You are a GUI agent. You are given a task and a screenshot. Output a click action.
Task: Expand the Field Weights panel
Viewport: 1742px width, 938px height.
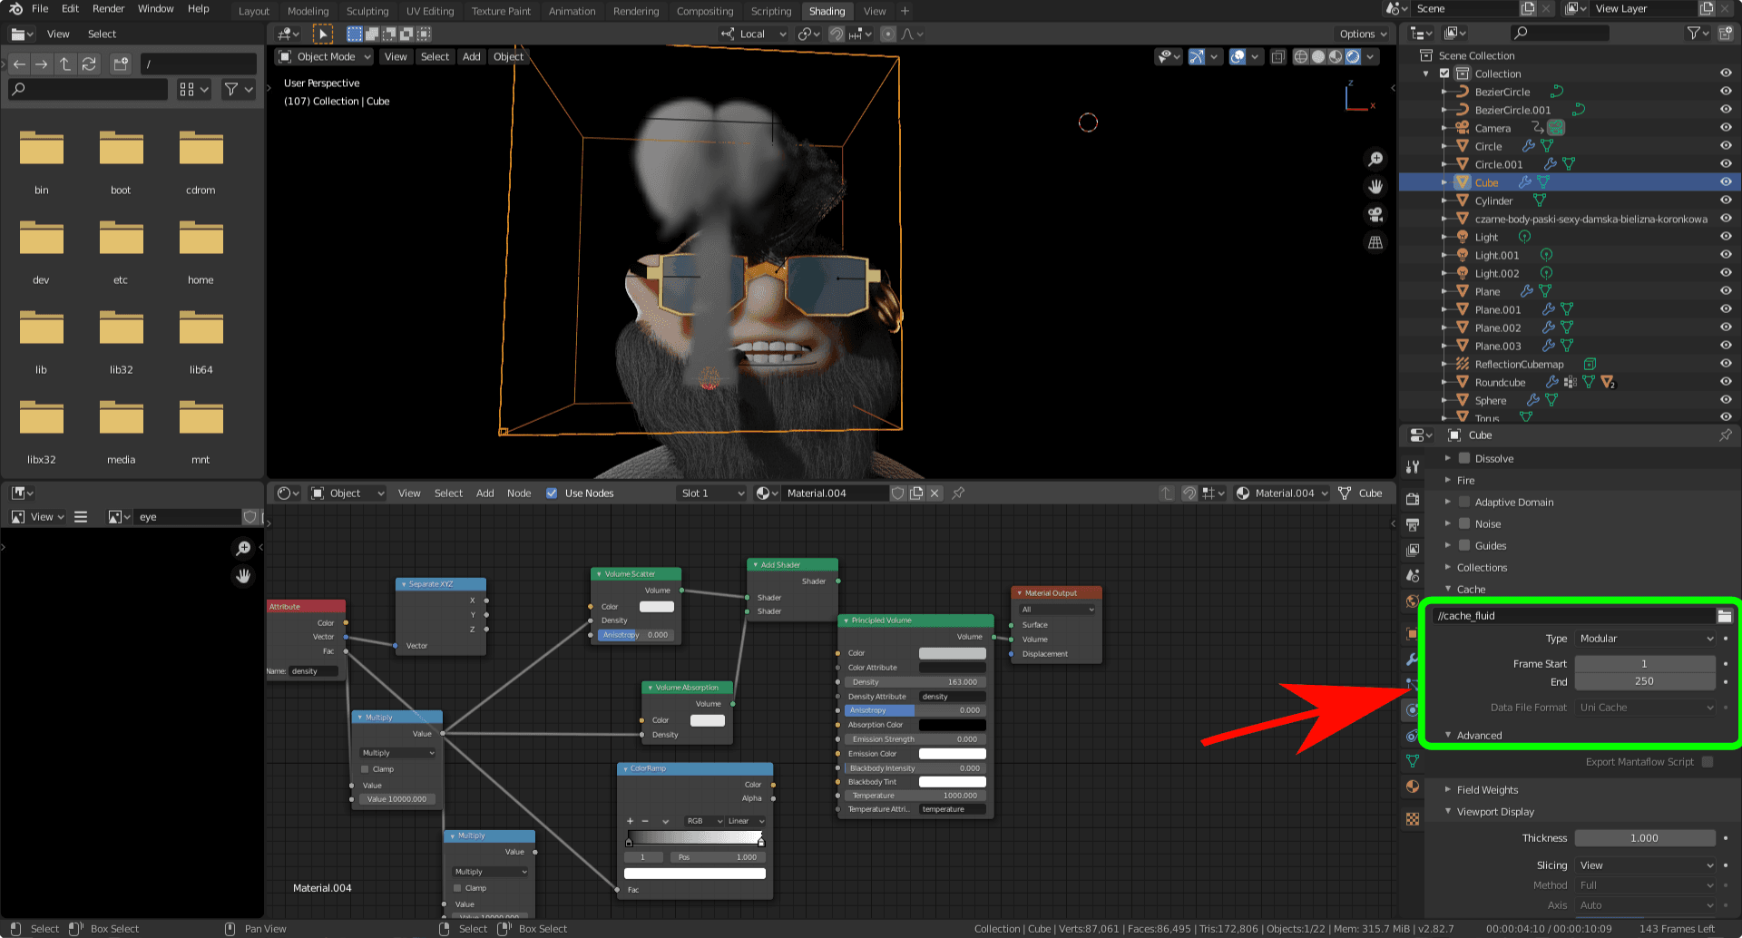coord(1487,790)
